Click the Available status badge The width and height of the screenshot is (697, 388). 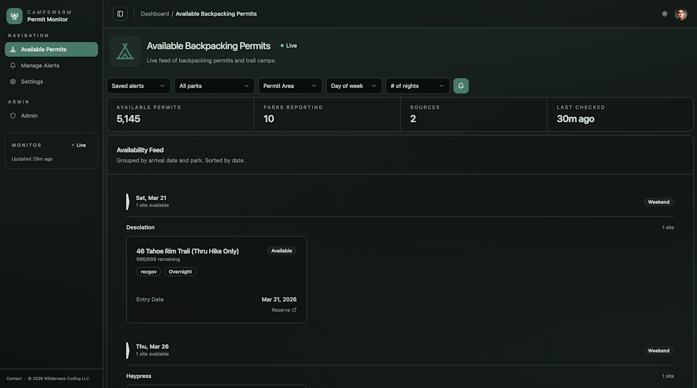pos(282,251)
